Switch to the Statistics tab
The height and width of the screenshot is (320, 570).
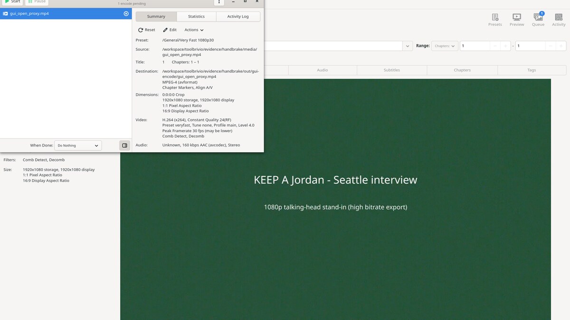(196, 17)
